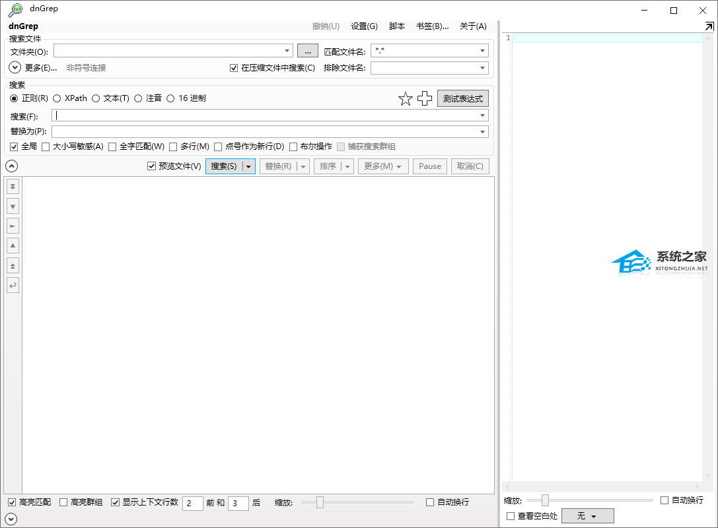
Task: Adjust the preview panel 缩放 slider
Action: pos(545,500)
